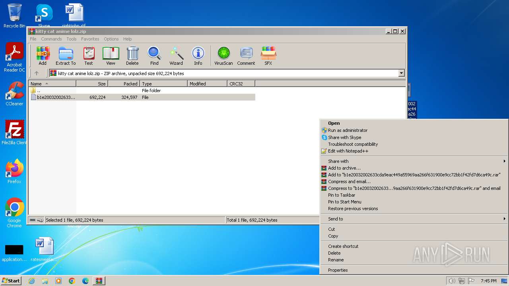Launch Google Chrome desktop icon

(14, 213)
